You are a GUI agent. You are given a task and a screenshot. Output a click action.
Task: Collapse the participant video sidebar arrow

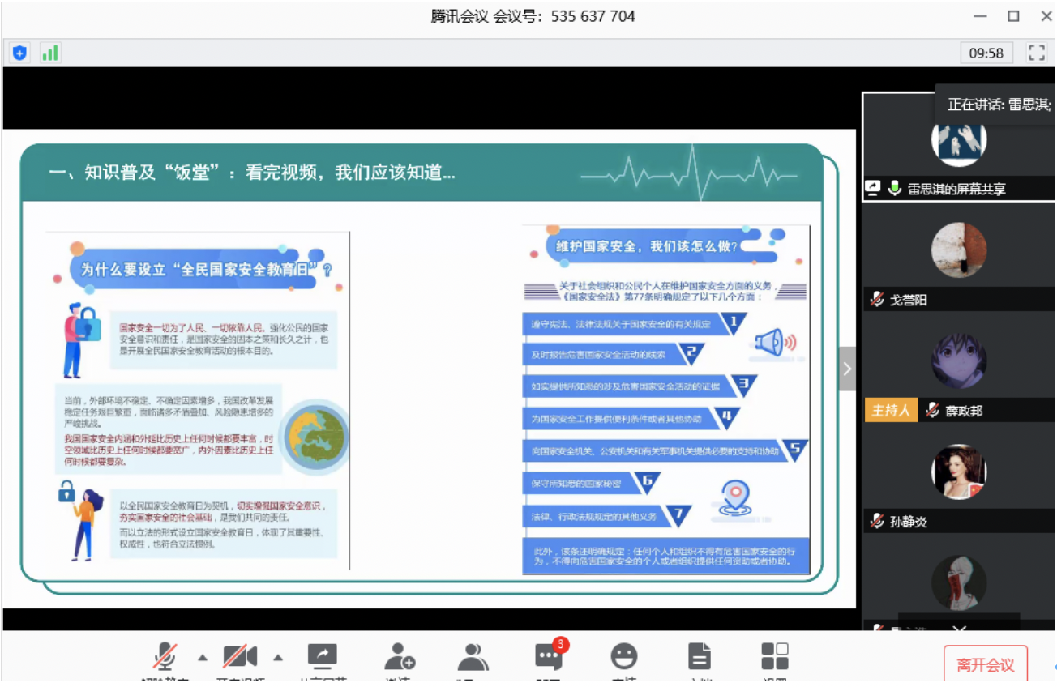[847, 369]
